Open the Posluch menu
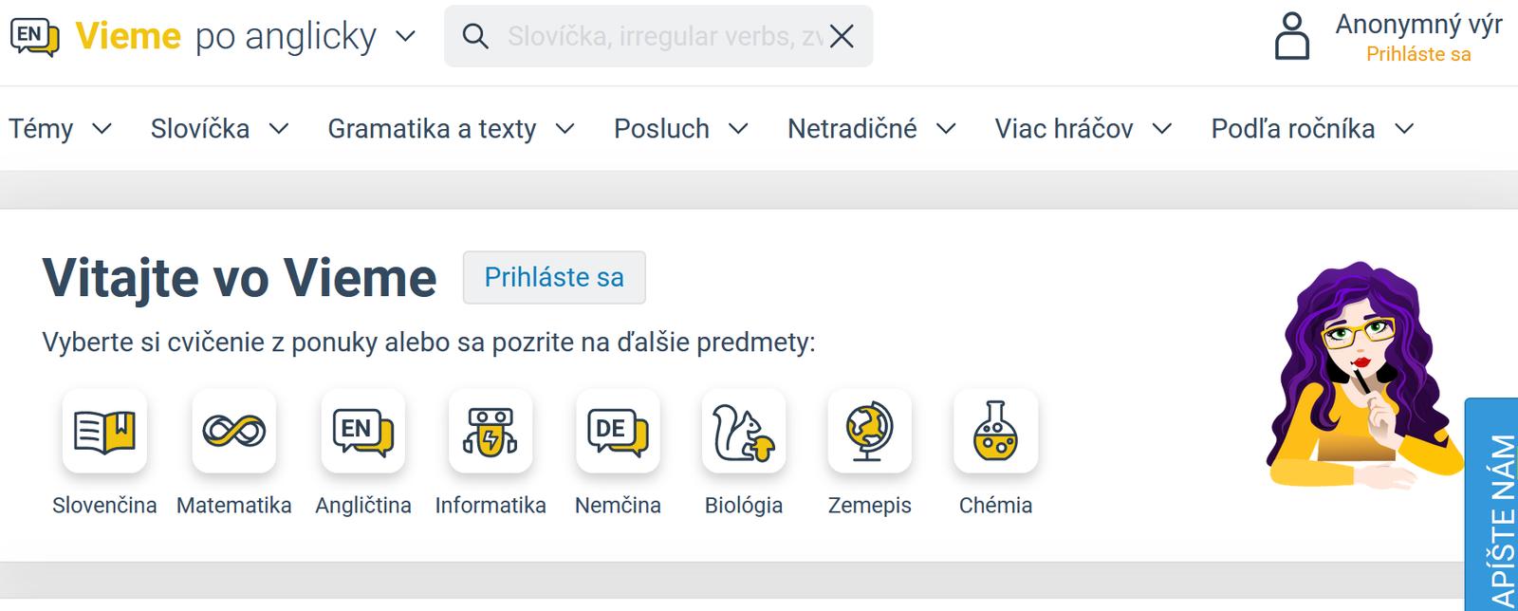Image resolution: width=1518 pixels, height=611 pixels. [680, 129]
